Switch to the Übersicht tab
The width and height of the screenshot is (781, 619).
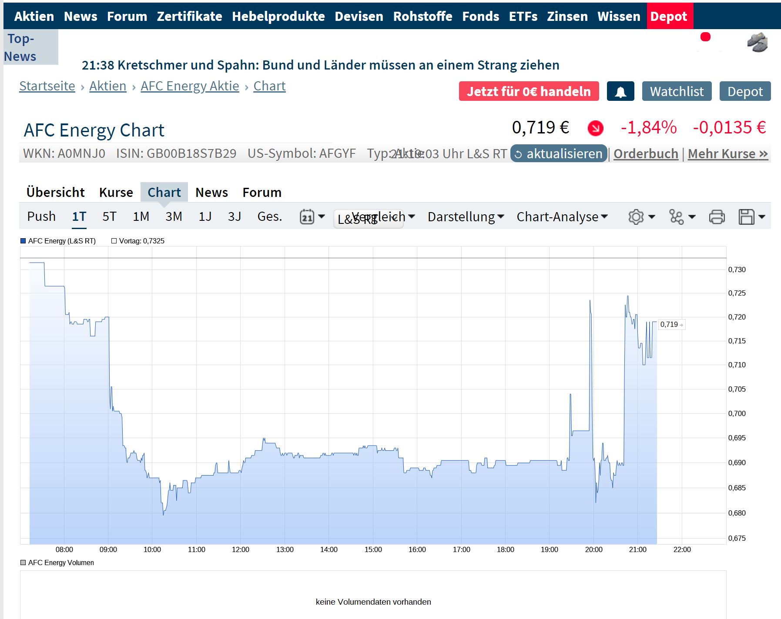coord(56,192)
